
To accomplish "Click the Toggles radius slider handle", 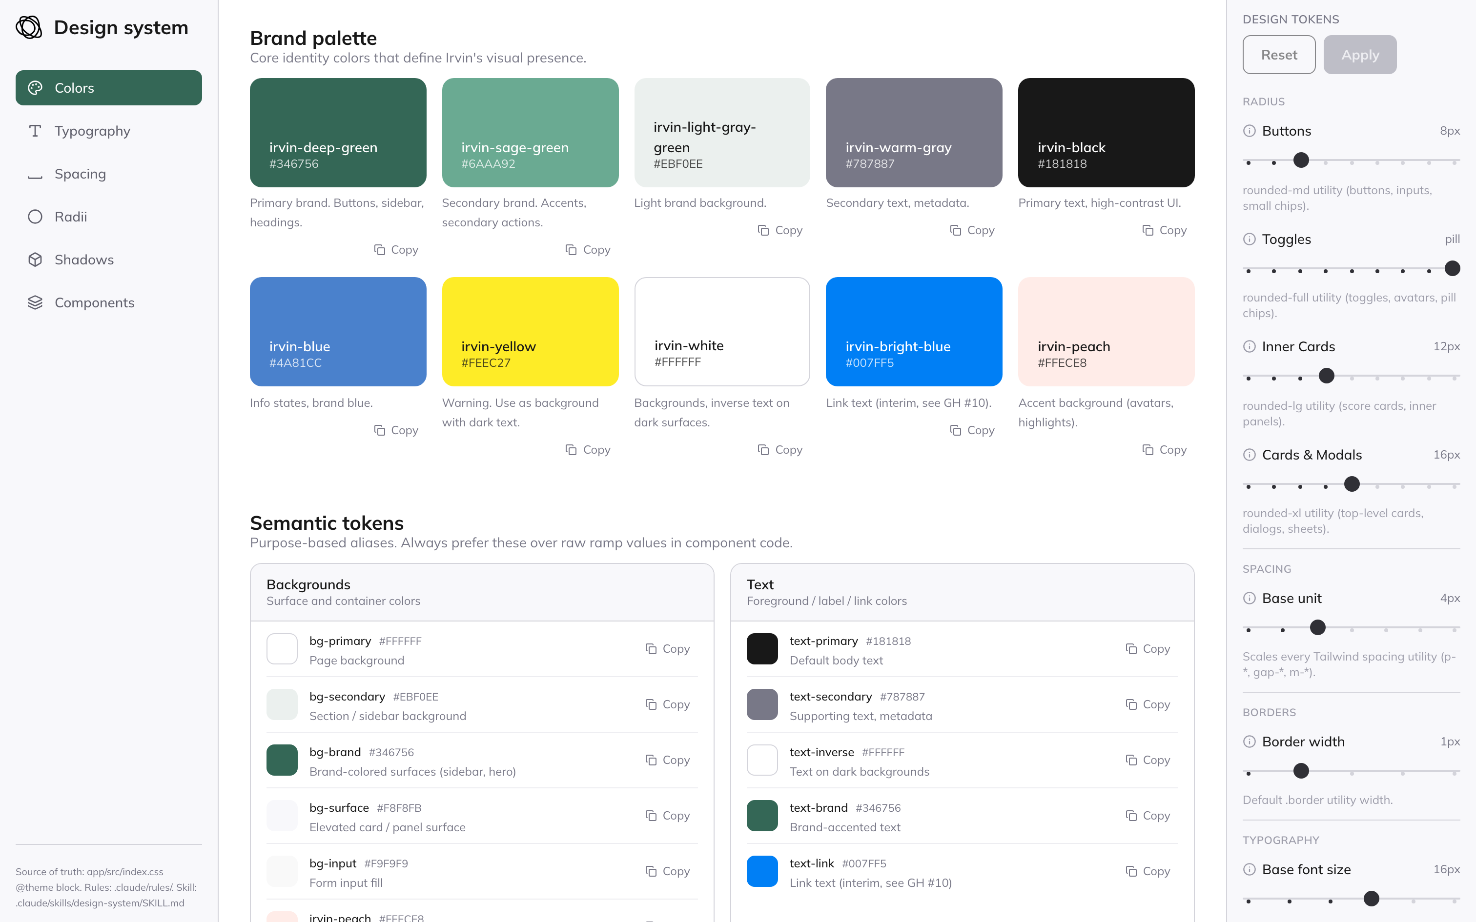I will point(1452,268).
